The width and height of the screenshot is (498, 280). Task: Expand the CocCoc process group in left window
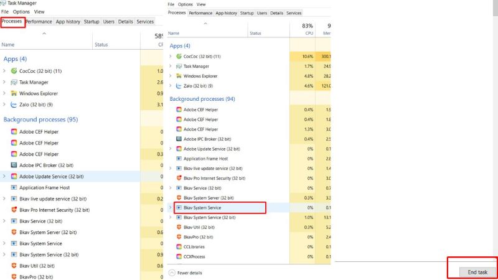(x=4, y=71)
